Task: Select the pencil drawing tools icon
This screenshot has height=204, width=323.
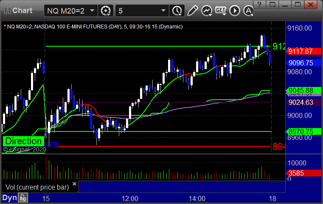Action: point(192,11)
